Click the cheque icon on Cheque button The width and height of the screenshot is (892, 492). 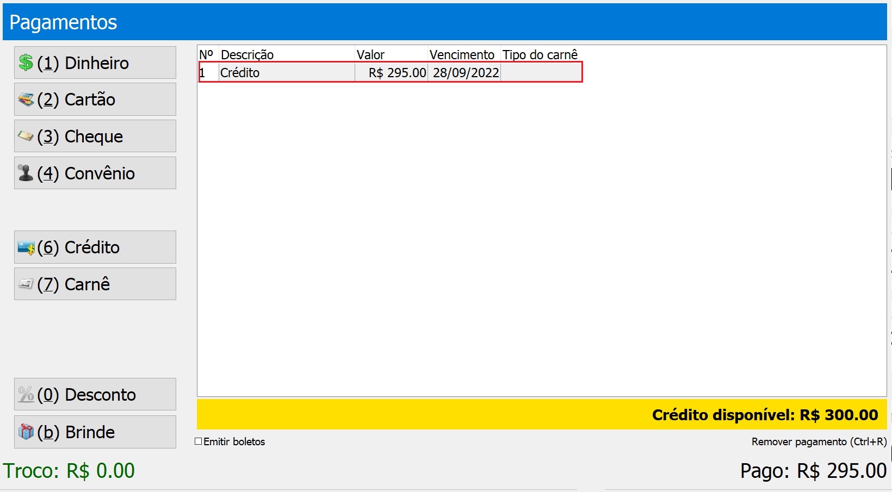point(24,136)
